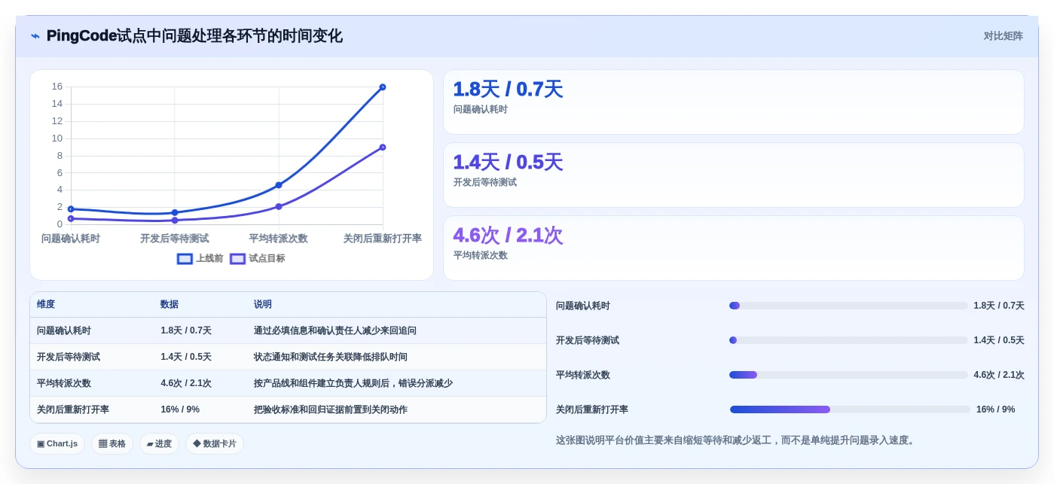Click the lightning icon beside the title
Image resolution: width=1054 pixels, height=484 pixels.
[35, 36]
